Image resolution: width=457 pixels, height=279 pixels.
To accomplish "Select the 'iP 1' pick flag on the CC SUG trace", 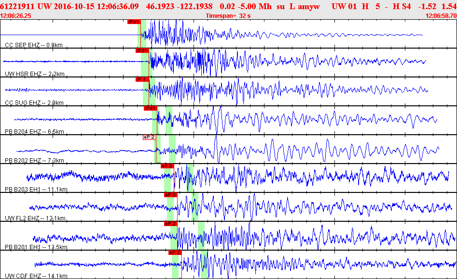I will click(x=142, y=79).
